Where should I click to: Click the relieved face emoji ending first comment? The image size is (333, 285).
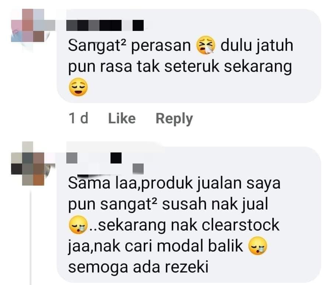pyautogui.click(x=78, y=87)
